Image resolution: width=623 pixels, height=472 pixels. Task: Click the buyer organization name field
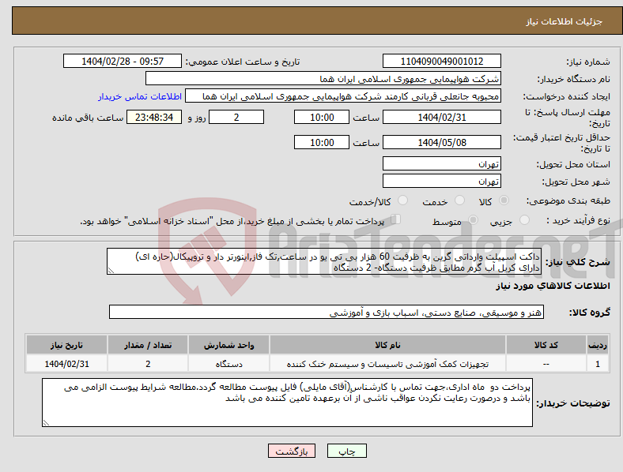tap(323, 78)
